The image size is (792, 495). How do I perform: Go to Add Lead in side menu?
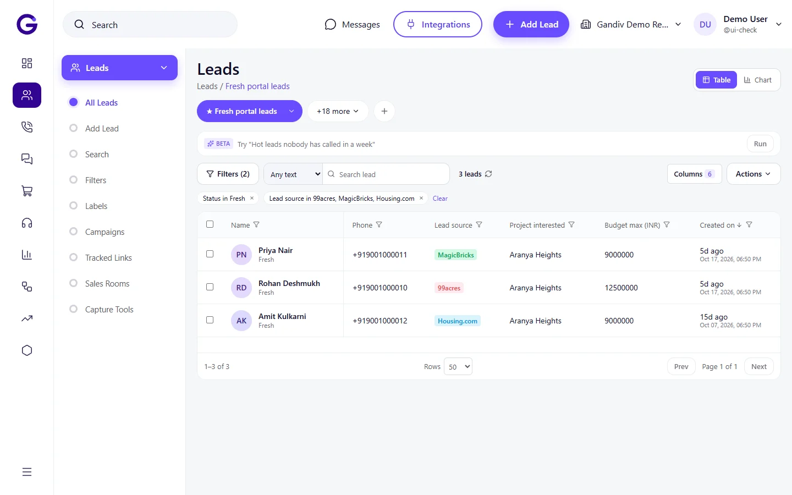(x=102, y=128)
